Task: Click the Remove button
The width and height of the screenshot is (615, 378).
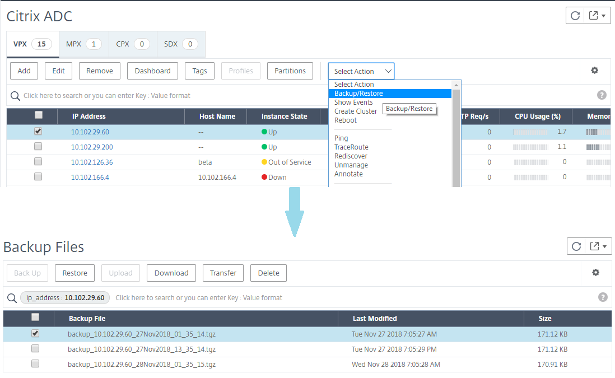Action: [100, 71]
